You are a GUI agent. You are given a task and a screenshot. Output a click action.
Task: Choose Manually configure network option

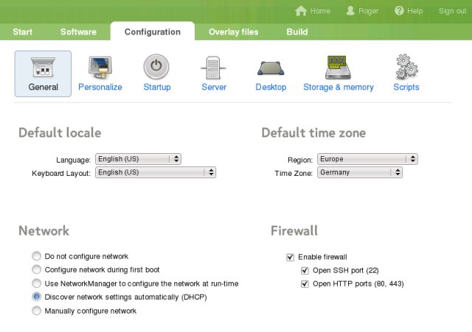(36, 311)
